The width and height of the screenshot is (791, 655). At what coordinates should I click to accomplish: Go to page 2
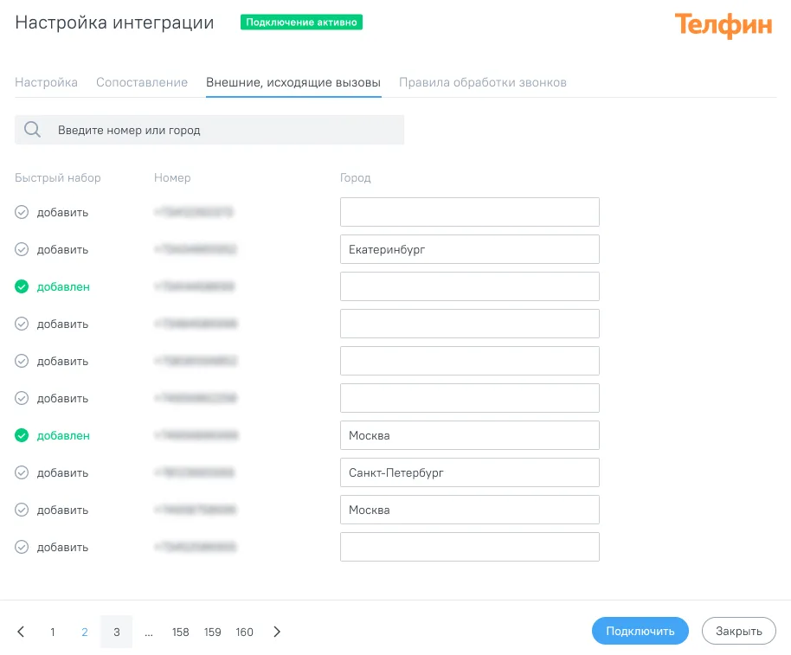84,632
